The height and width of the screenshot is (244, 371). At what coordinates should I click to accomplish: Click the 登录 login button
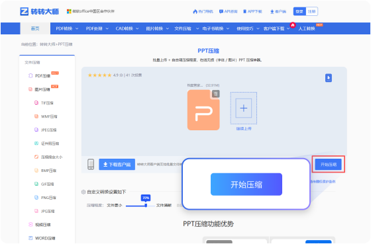[x=299, y=11]
